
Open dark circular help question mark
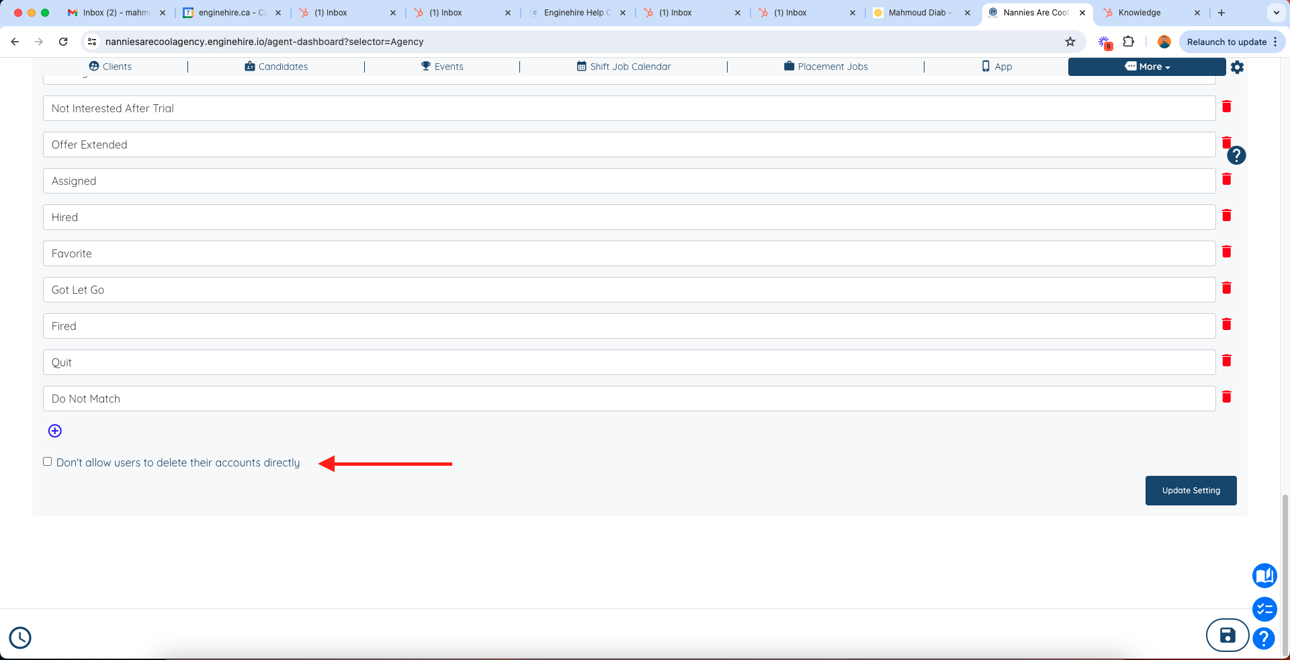pos(1236,155)
